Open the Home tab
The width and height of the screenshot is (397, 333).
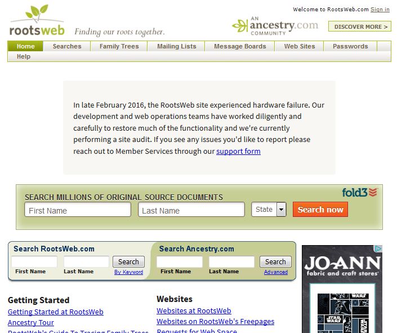(x=25, y=46)
